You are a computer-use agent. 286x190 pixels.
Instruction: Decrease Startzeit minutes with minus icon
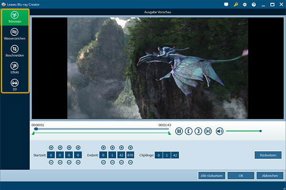(x=60, y=162)
